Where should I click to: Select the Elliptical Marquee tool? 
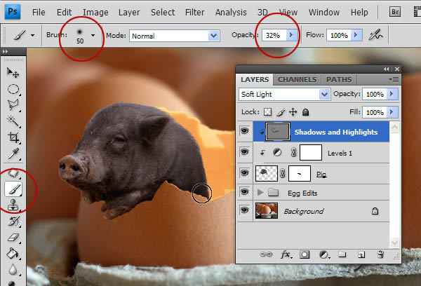coord(13,89)
